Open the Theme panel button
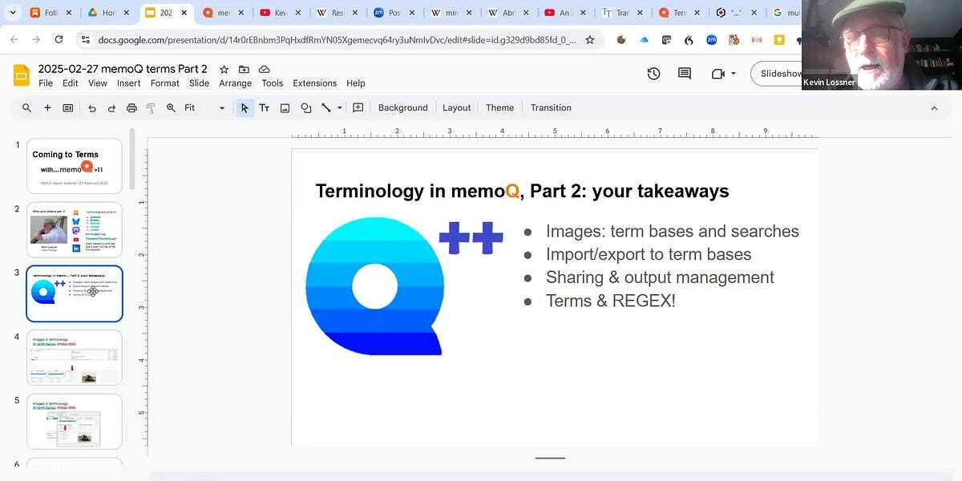Screen dimensions: 962x481 pos(499,107)
